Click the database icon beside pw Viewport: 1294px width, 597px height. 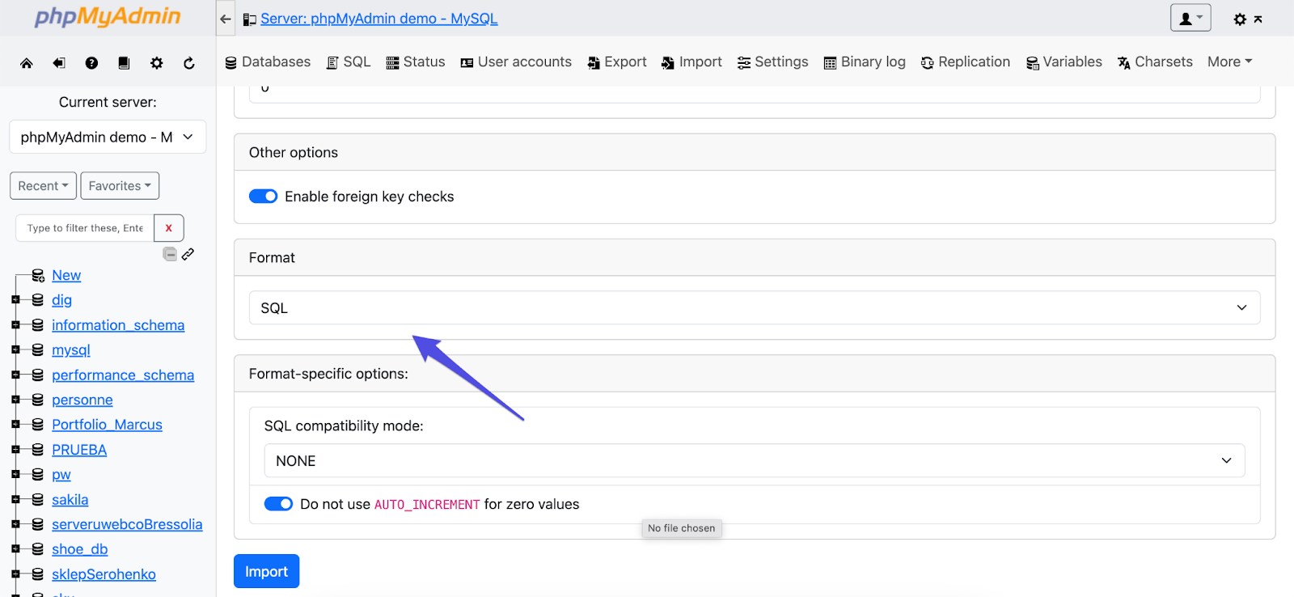tap(38, 475)
